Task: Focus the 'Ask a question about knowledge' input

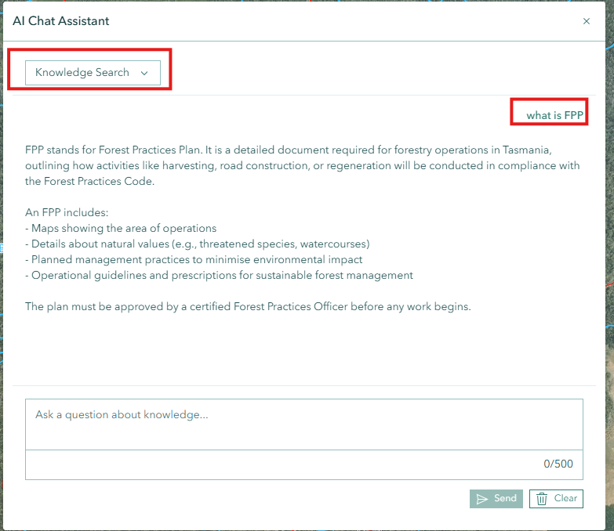Action: tap(303, 424)
